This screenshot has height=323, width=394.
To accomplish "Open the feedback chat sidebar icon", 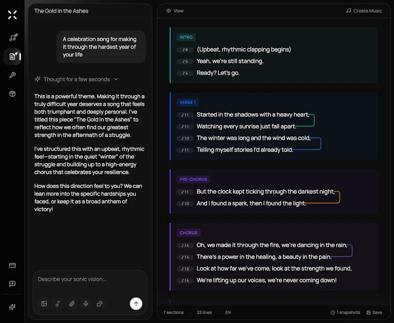I will pos(12,284).
